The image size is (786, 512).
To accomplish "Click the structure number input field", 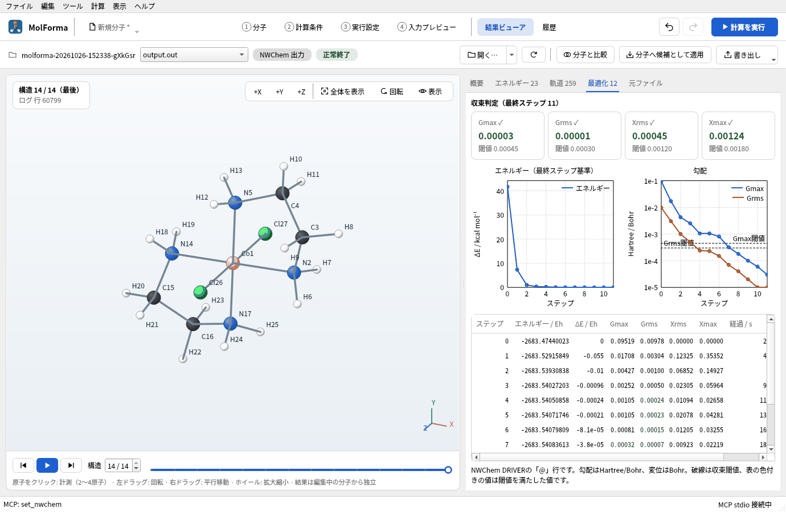I will pos(118,466).
